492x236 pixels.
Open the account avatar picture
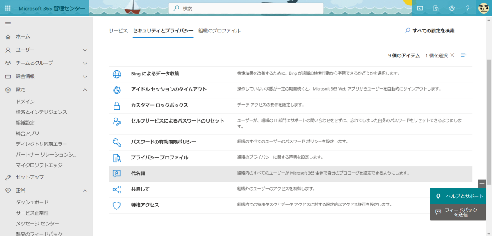point(484,8)
